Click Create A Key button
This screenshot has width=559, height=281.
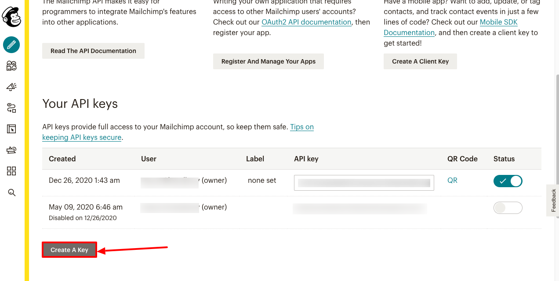pos(69,249)
